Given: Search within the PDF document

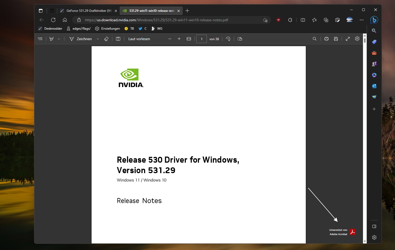Looking at the screenshot, I should (315, 39).
